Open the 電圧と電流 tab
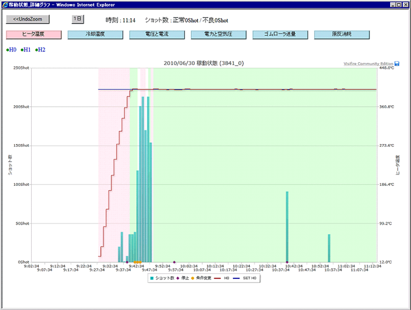The width and height of the screenshot is (411, 310). click(x=157, y=35)
